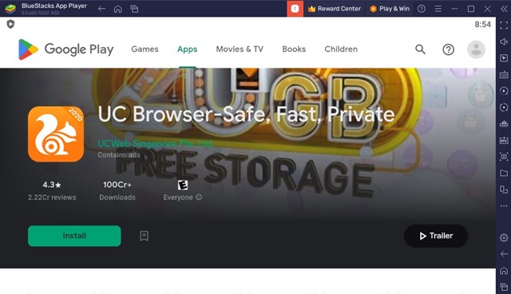The width and height of the screenshot is (511, 294).
Task: Open Google Play help center icon
Action: pyautogui.click(x=449, y=49)
